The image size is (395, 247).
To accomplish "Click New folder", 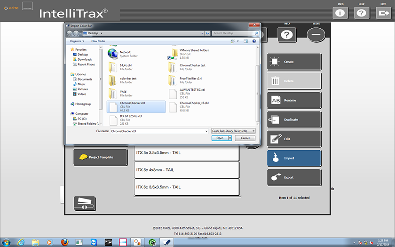I will click(98, 41).
